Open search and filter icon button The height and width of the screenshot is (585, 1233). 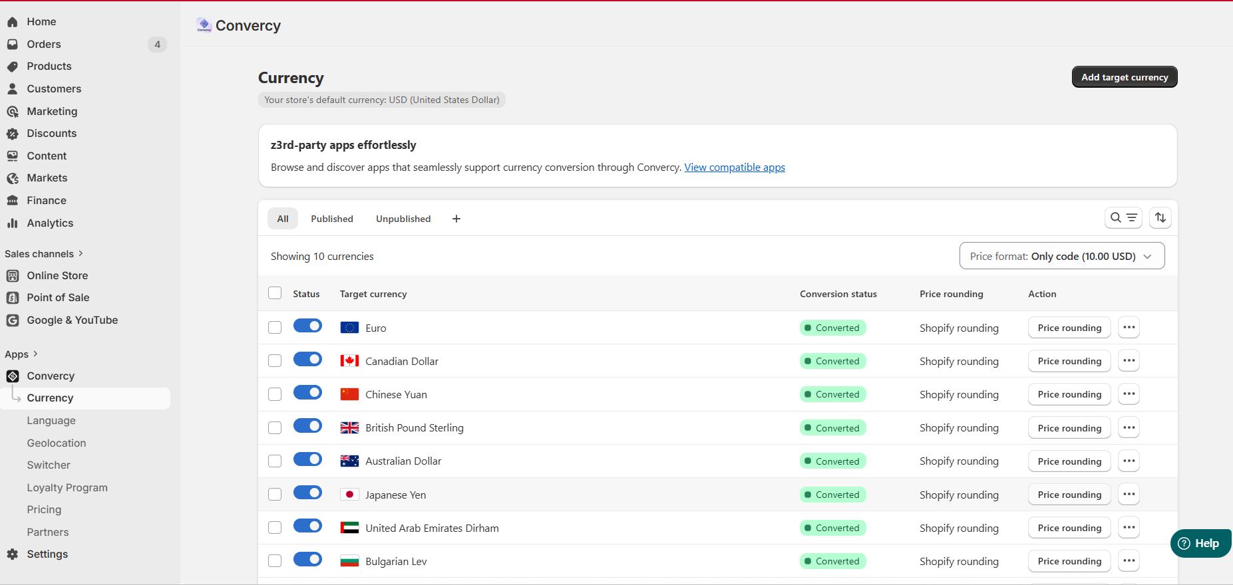(1123, 217)
